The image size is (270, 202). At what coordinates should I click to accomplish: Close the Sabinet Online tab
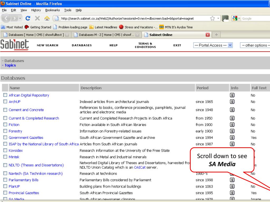(208, 35)
